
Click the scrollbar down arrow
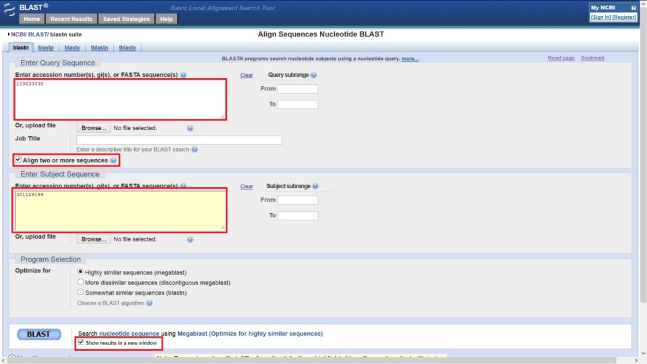[x=643, y=354]
